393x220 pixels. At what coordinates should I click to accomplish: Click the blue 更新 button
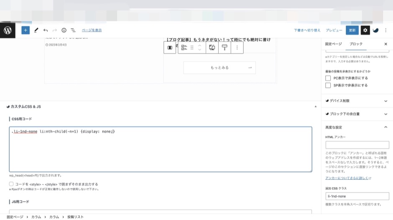click(x=352, y=30)
